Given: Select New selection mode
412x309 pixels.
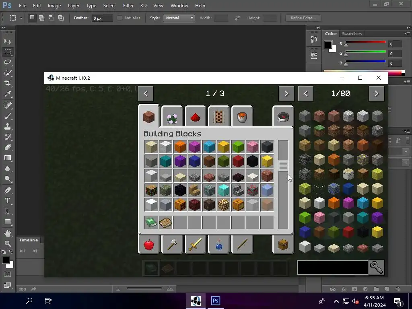Looking at the screenshot, I should click(x=32, y=18).
